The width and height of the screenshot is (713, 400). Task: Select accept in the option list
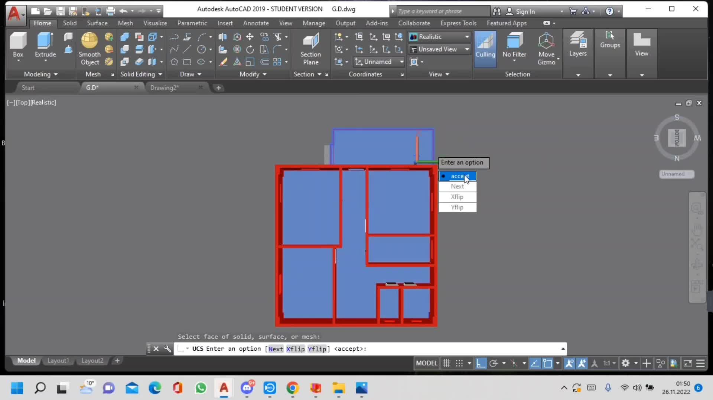457,176
